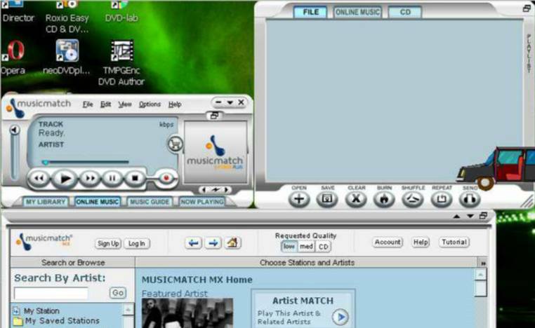Open the Opera desktop shortcut
This screenshot has height=328, width=535.
coord(13,57)
